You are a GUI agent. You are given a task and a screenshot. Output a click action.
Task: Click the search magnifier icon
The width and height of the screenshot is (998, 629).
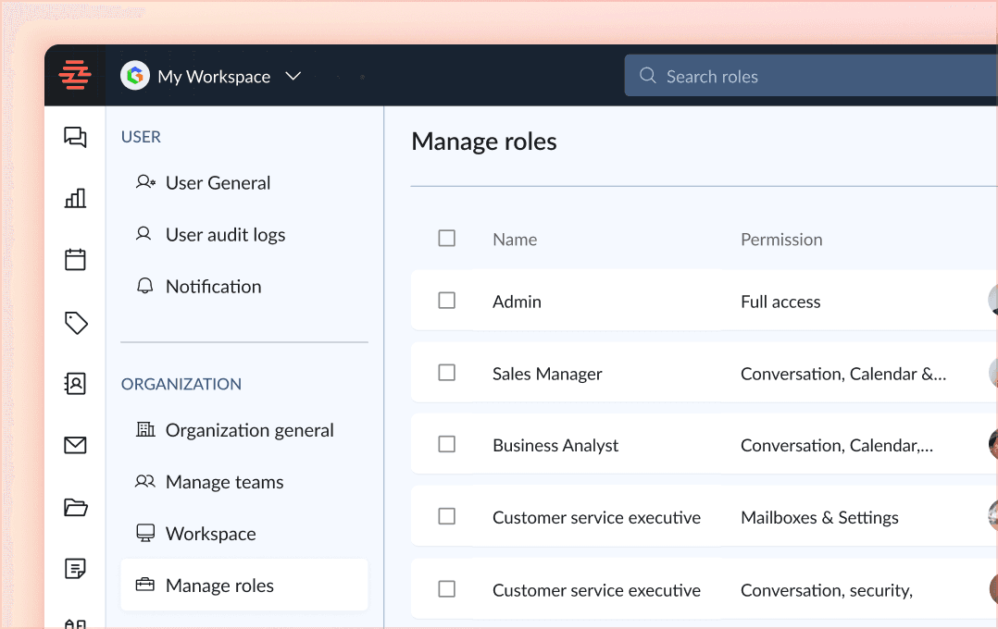648,76
